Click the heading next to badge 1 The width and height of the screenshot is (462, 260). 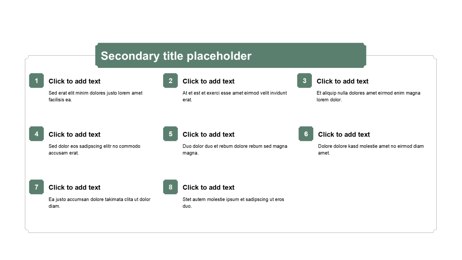click(75, 81)
